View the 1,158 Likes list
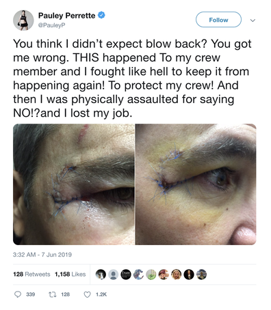 [70, 274]
